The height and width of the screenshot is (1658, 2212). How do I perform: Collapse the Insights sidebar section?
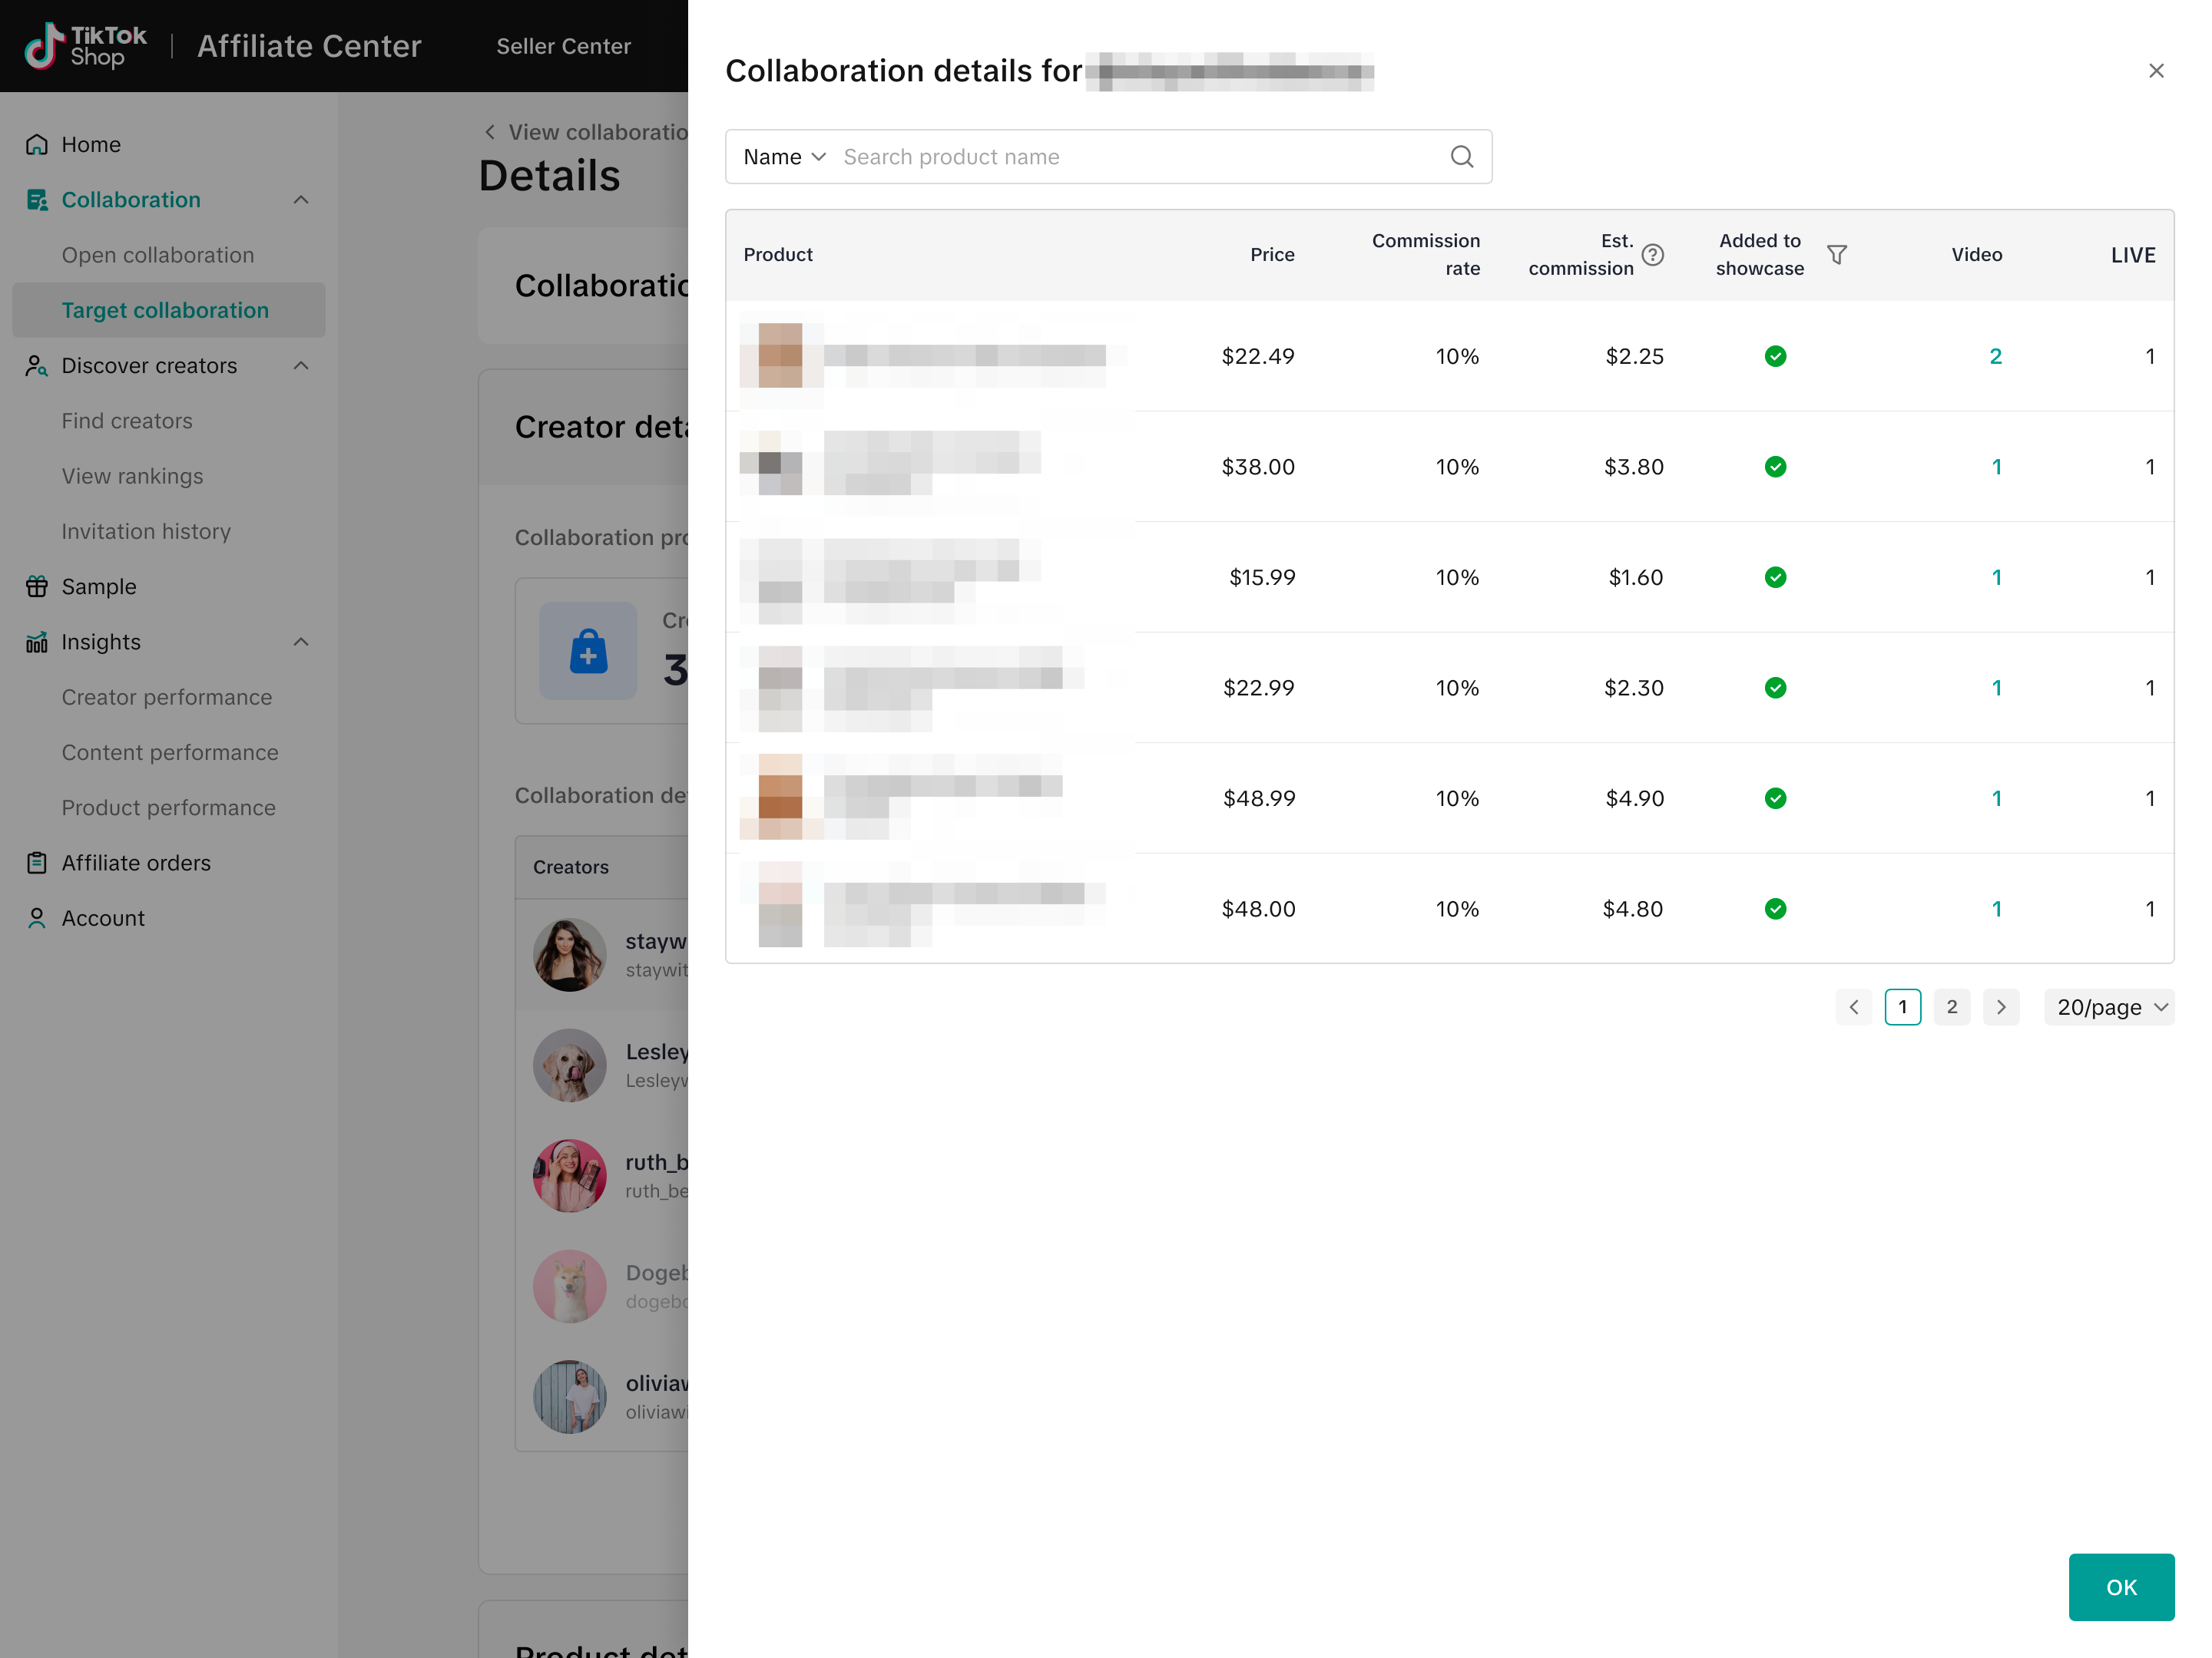click(301, 642)
